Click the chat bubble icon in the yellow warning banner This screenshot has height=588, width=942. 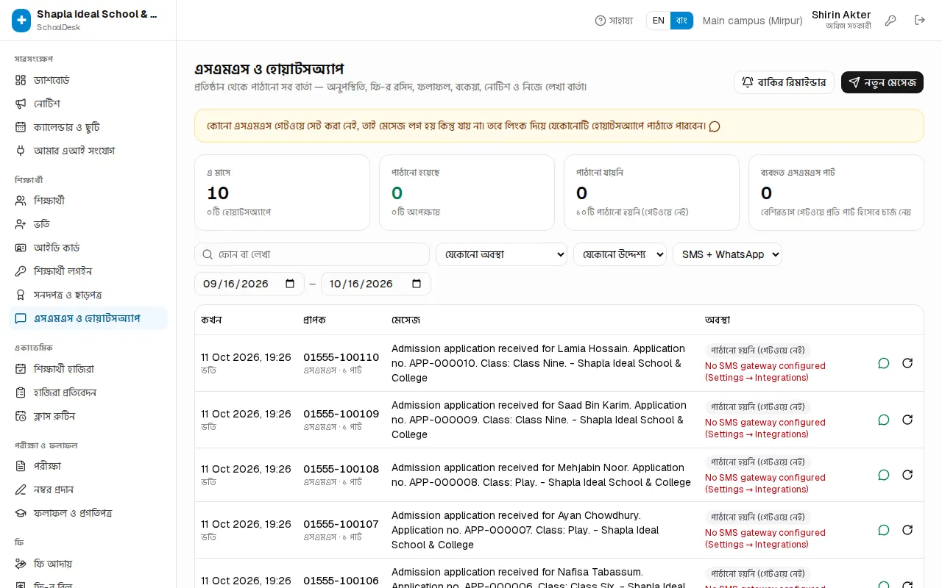(x=714, y=126)
